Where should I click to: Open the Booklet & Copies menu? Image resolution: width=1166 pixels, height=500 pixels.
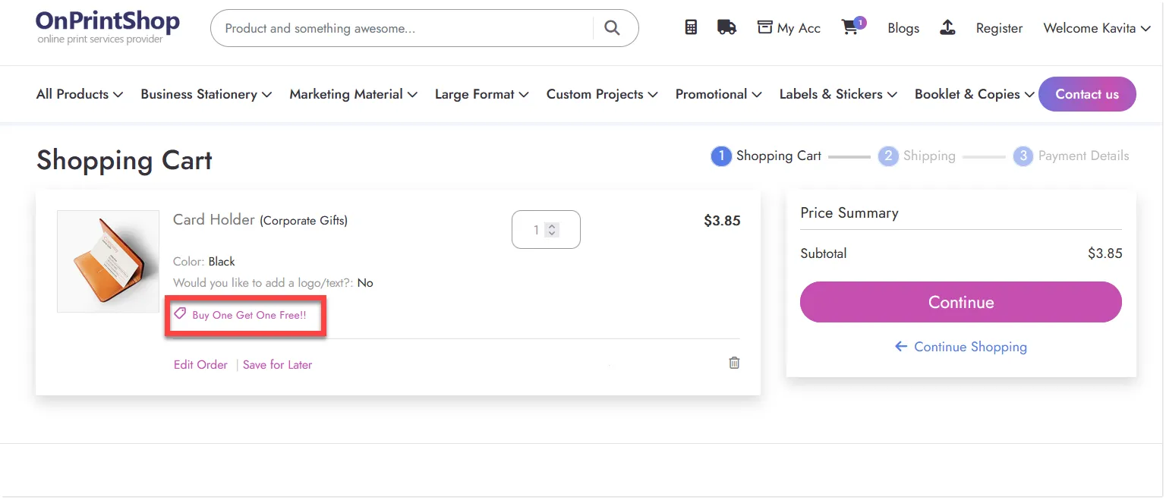(x=975, y=94)
